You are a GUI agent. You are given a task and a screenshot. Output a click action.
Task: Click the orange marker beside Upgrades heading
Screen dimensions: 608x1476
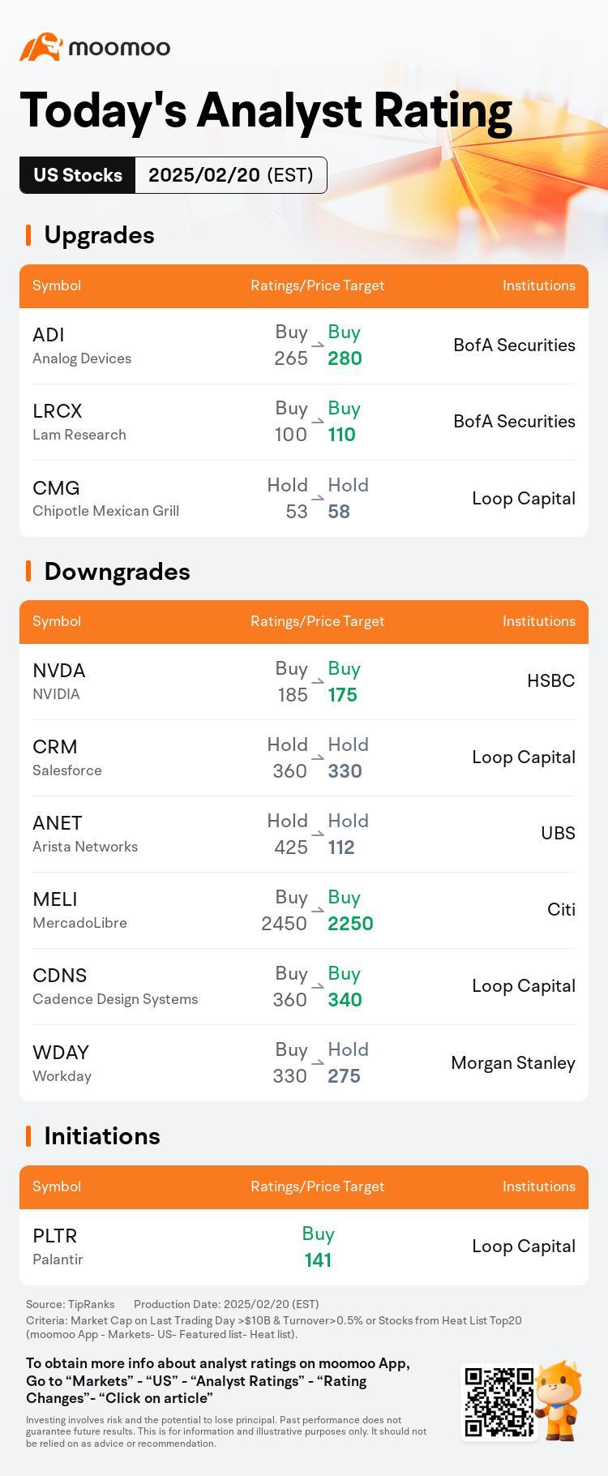pyautogui.click(x=28, y=235)
